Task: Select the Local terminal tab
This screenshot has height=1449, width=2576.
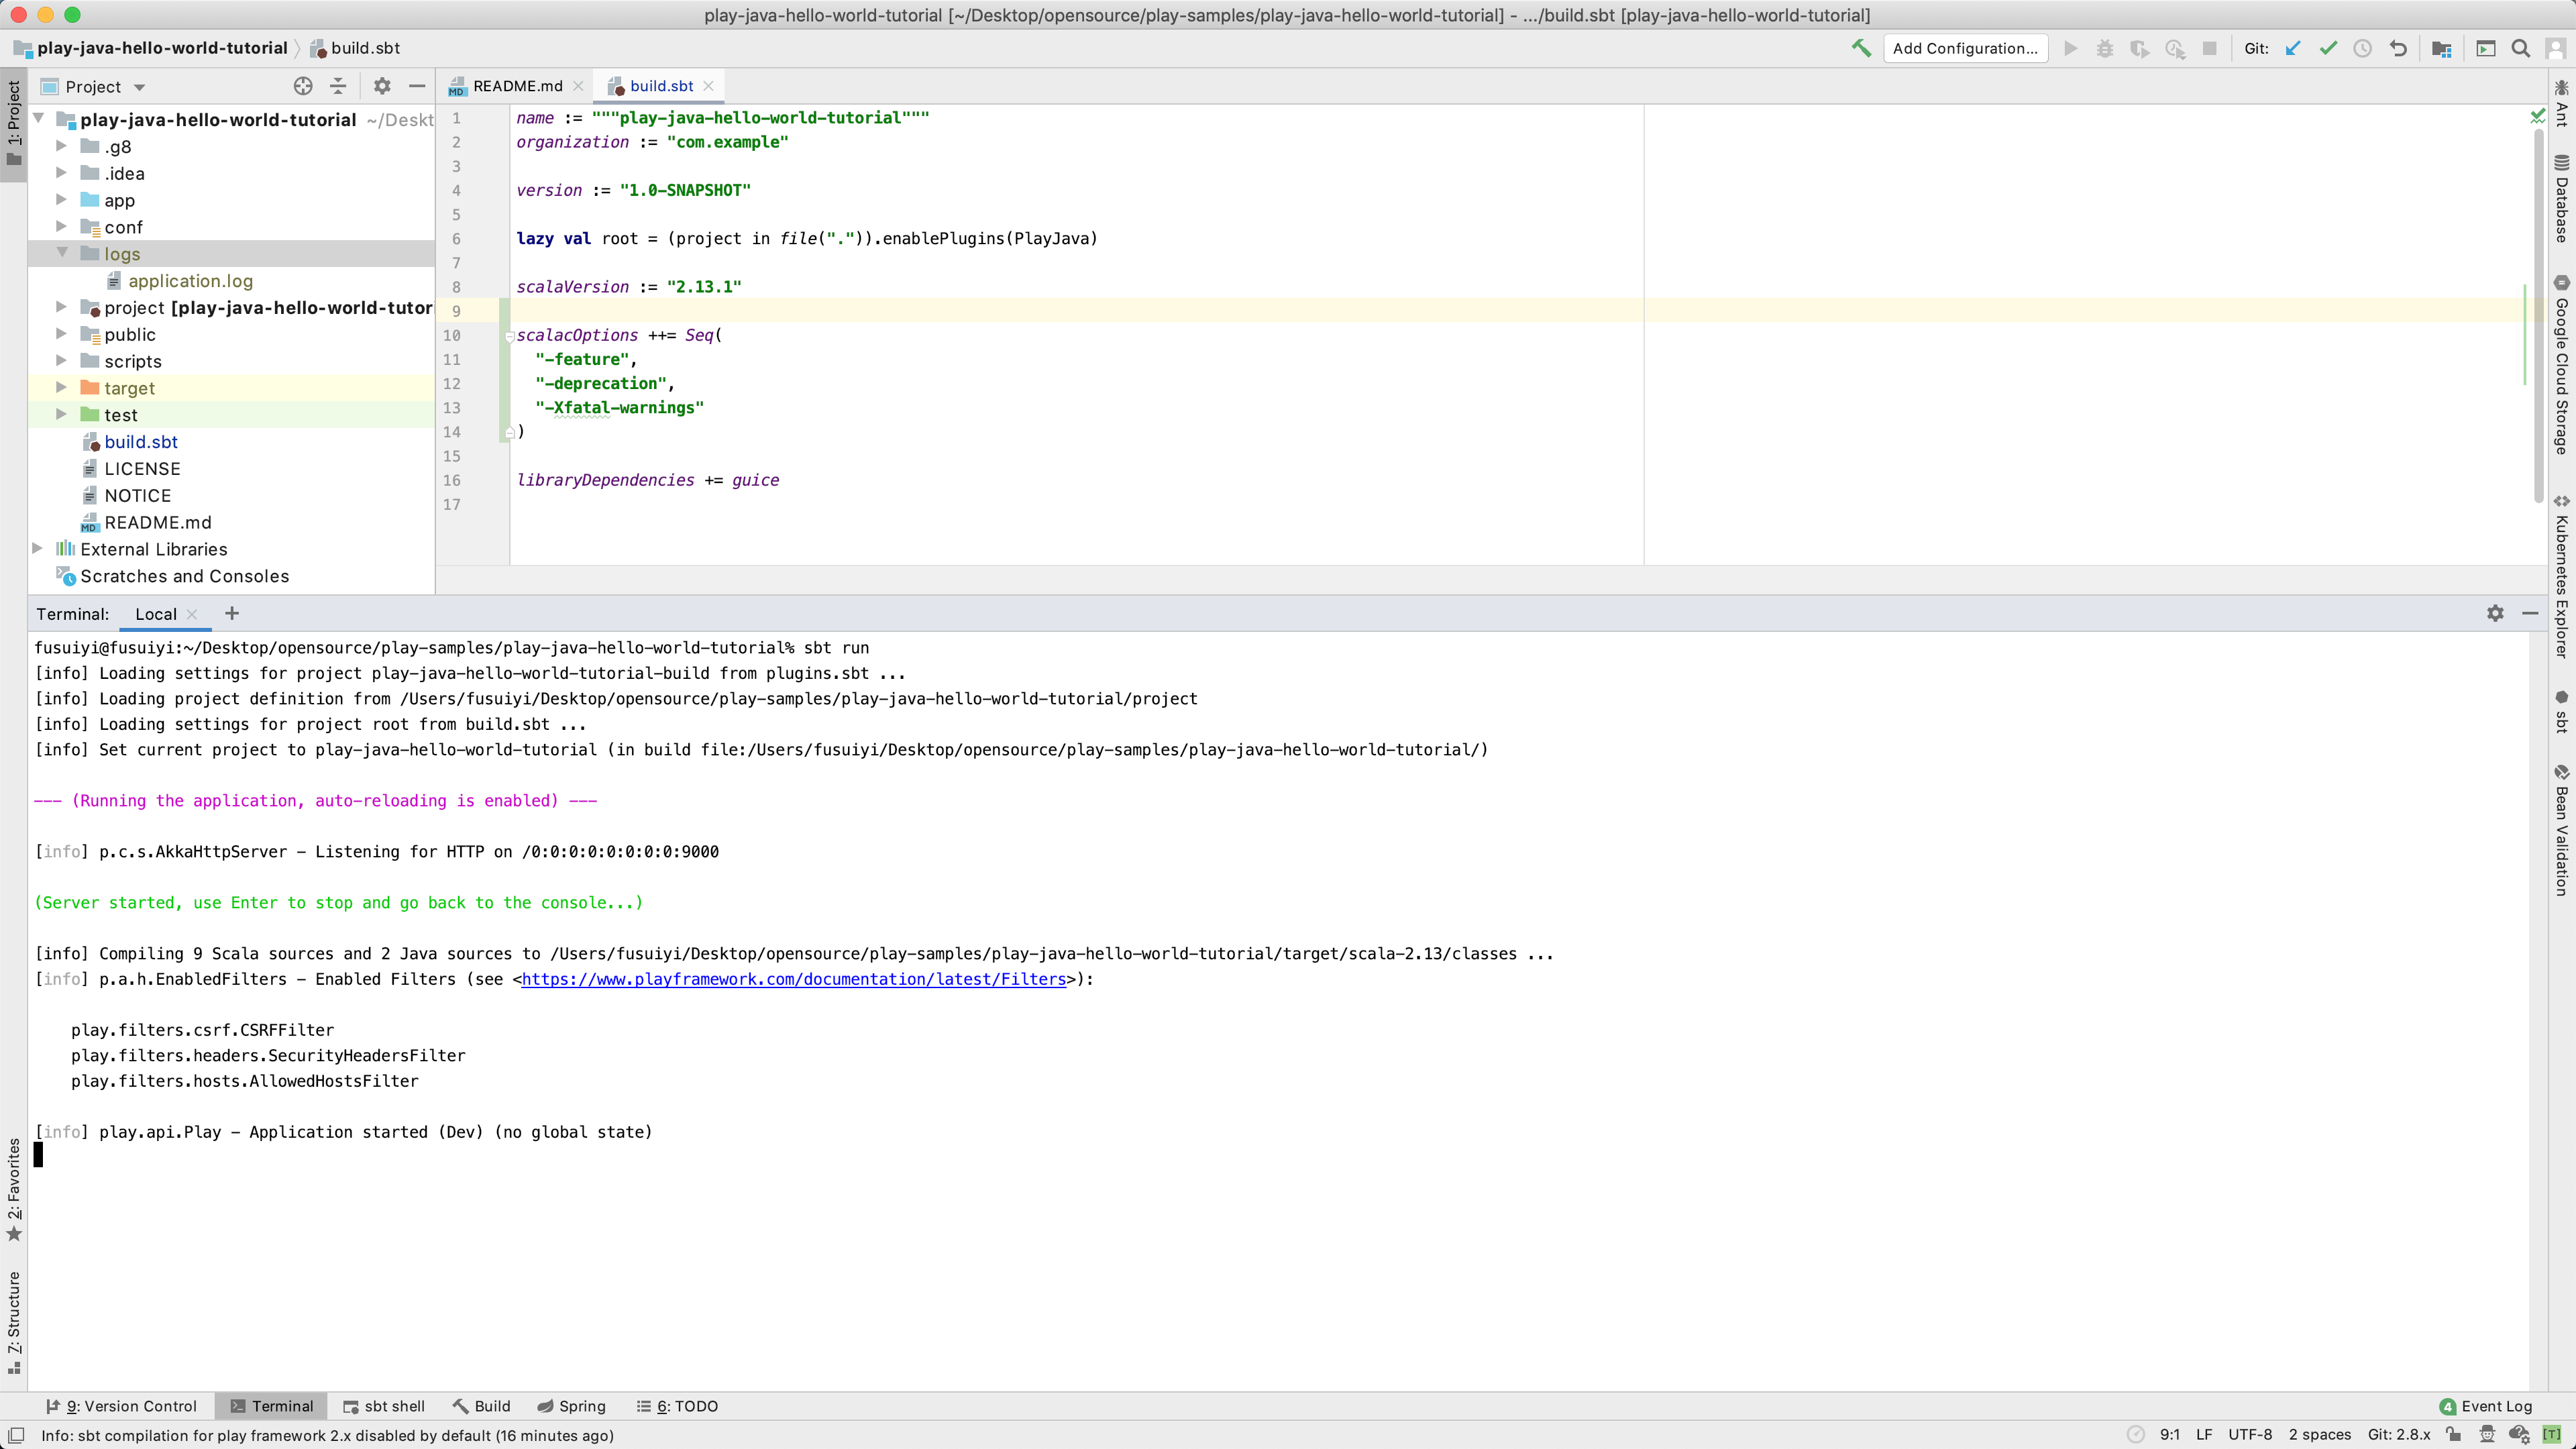Action: pyautogui.click(x=156, y=614)
